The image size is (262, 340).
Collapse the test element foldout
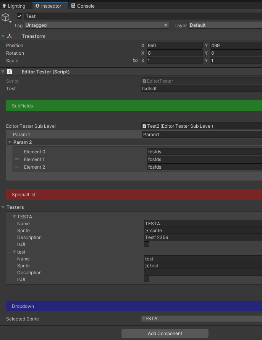click(x=14, y=252)
